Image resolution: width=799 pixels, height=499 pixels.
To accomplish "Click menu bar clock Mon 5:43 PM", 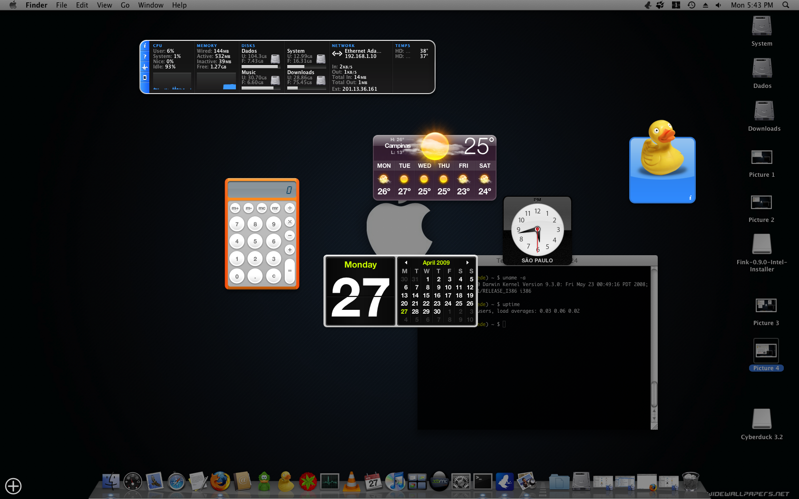I will point(752,5).
